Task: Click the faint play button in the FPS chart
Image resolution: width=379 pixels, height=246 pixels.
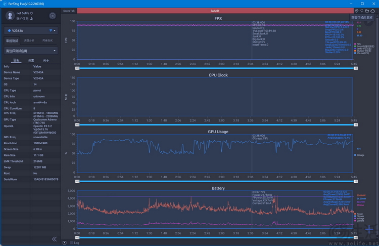Action: 368,22
